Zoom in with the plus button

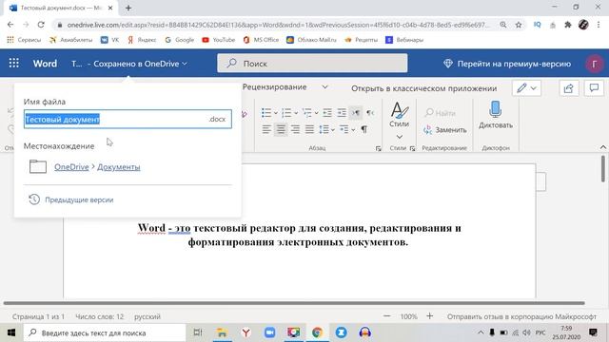coord(429,316)
